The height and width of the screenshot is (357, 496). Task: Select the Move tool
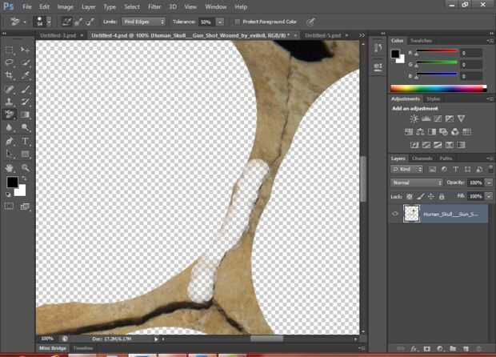pos(25,50)
